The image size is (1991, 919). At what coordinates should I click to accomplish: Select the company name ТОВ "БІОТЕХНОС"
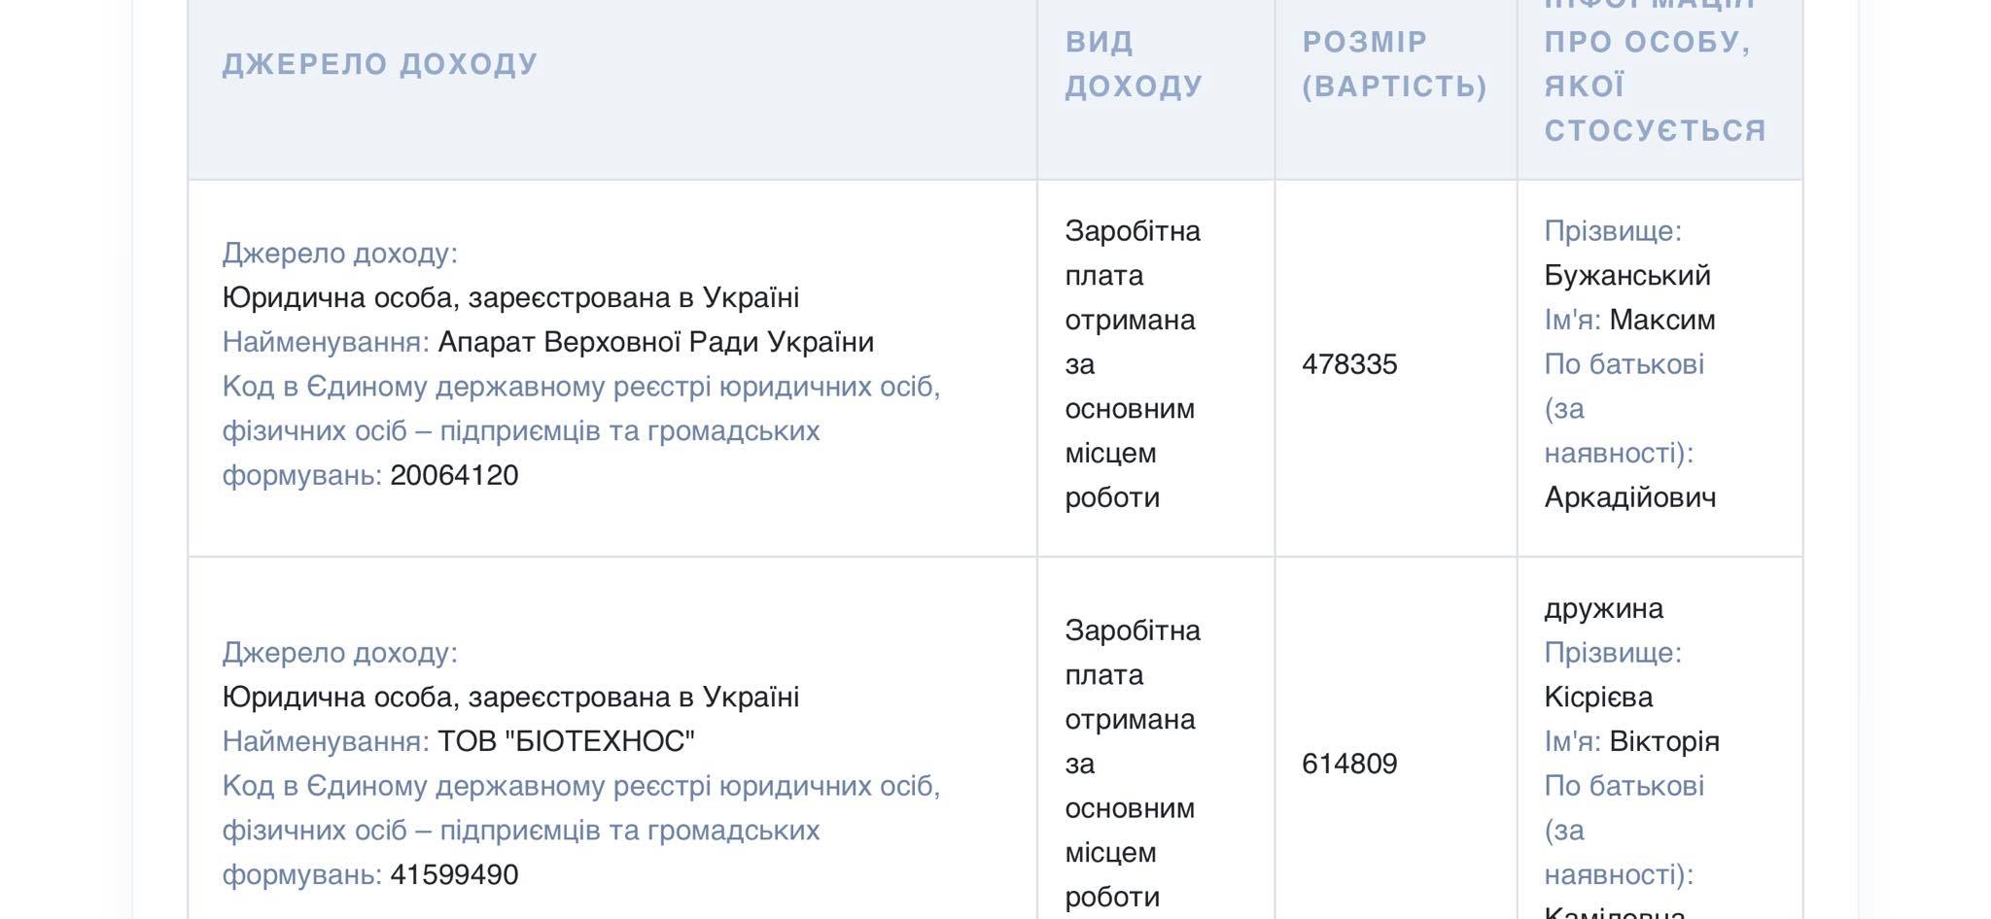(x=566, y=741)
